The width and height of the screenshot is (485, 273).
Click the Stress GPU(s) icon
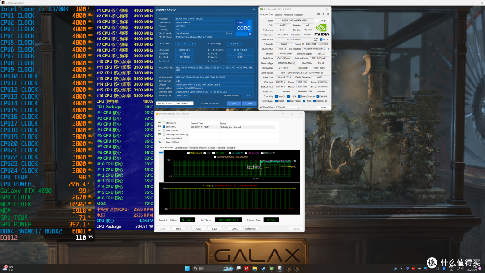tap(159, 143)
